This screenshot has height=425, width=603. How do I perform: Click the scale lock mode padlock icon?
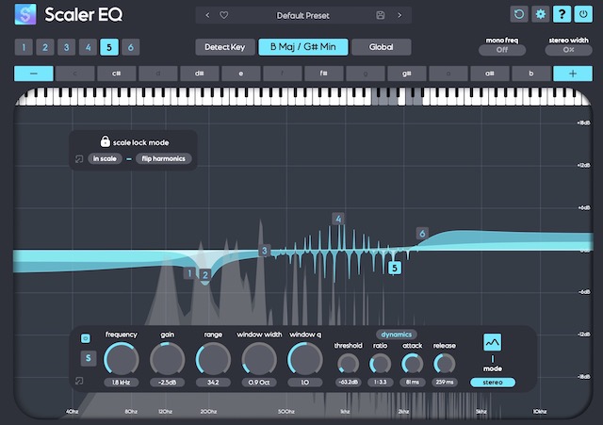point(106,141)
